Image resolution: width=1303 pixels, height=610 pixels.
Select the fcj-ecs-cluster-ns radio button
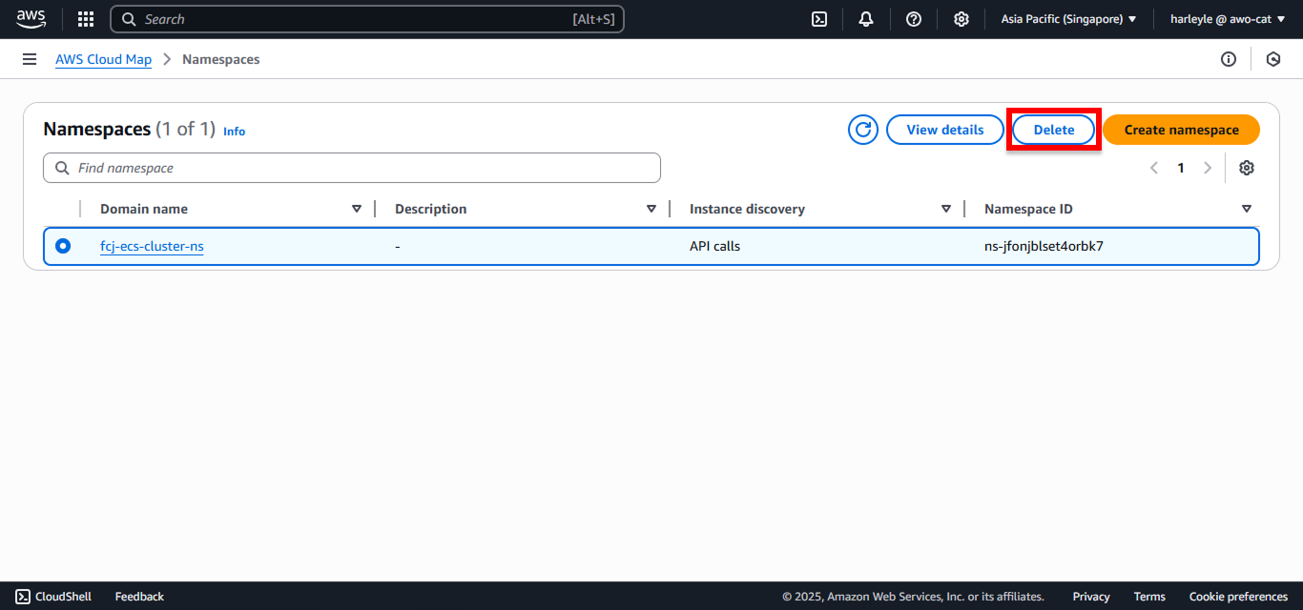pos(63,246)
